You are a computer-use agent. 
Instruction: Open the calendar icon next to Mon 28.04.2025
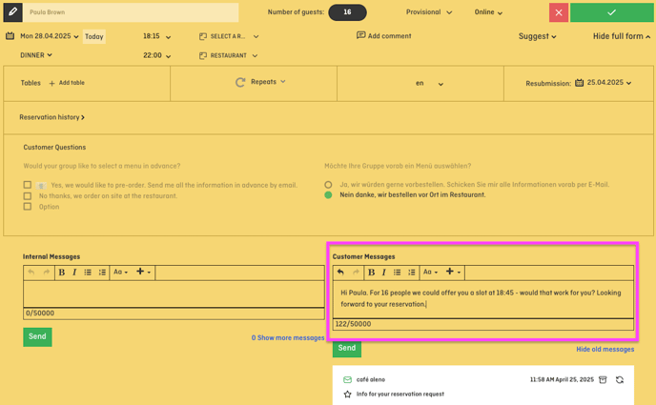coord(10,36)
